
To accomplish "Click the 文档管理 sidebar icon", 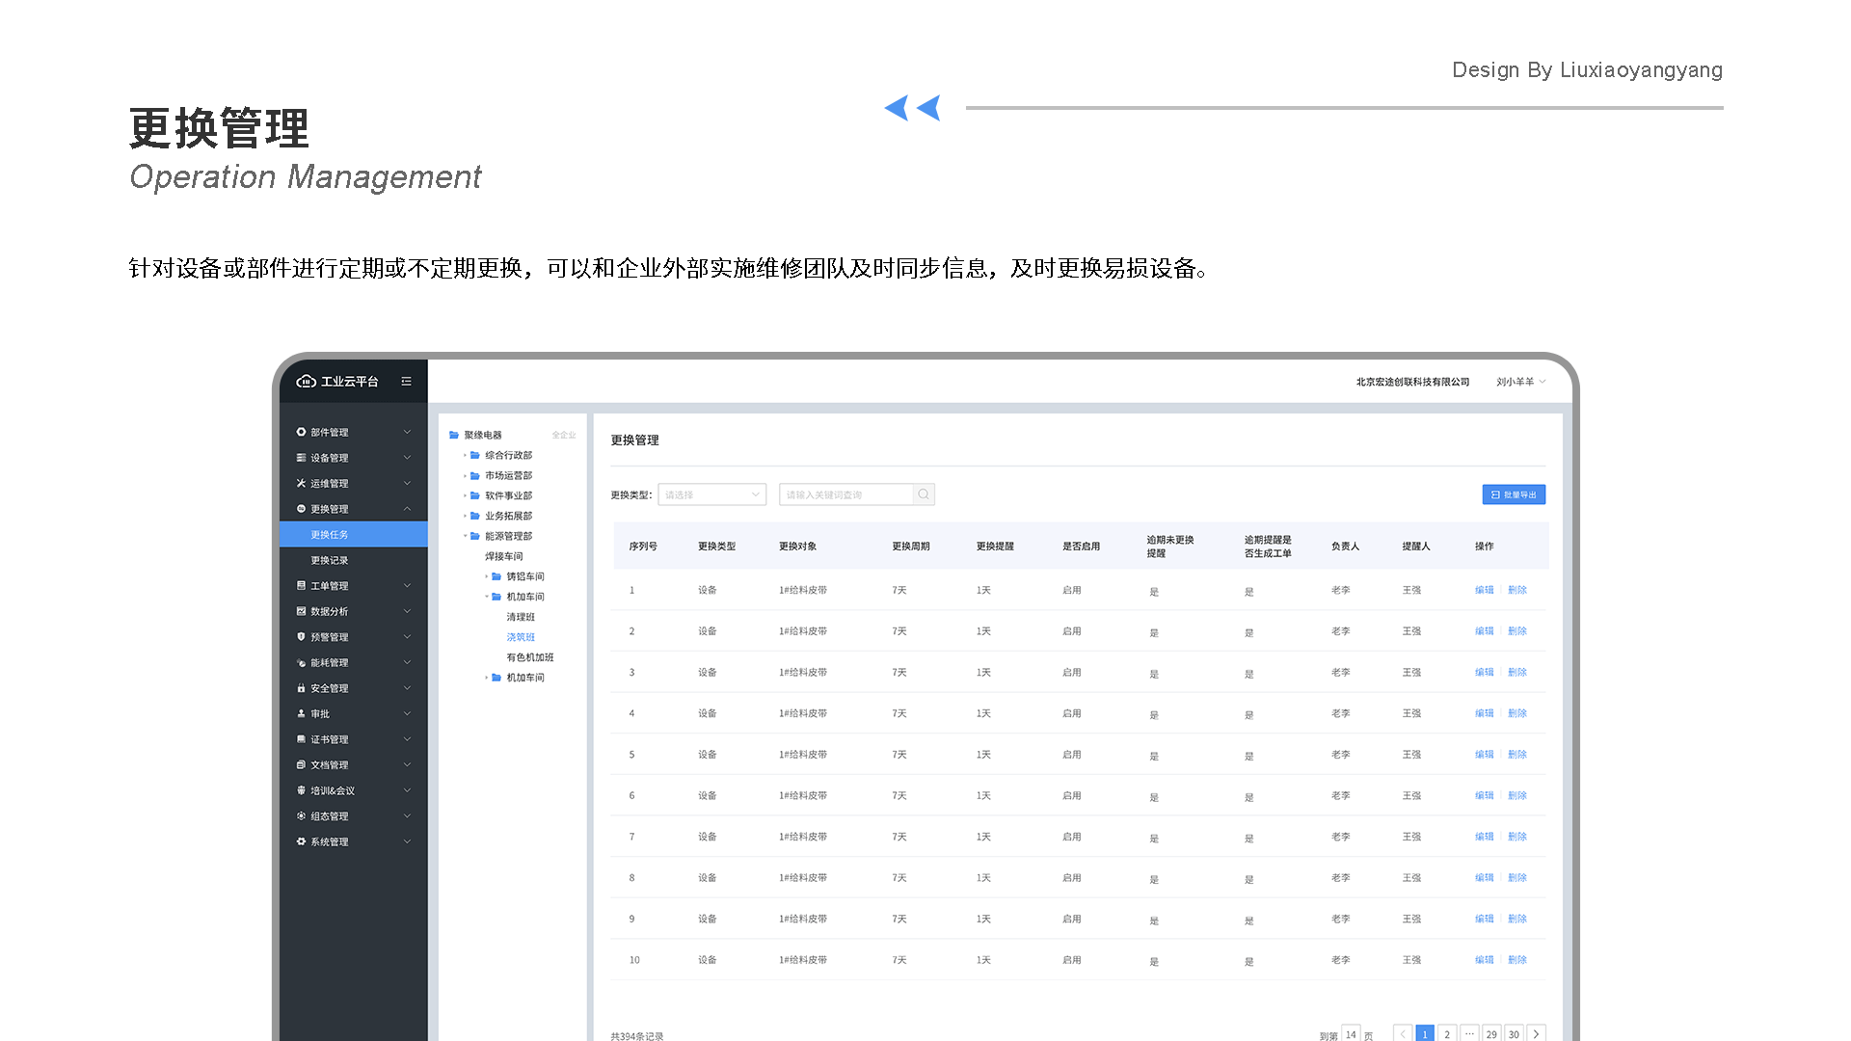I will point(301,764).
